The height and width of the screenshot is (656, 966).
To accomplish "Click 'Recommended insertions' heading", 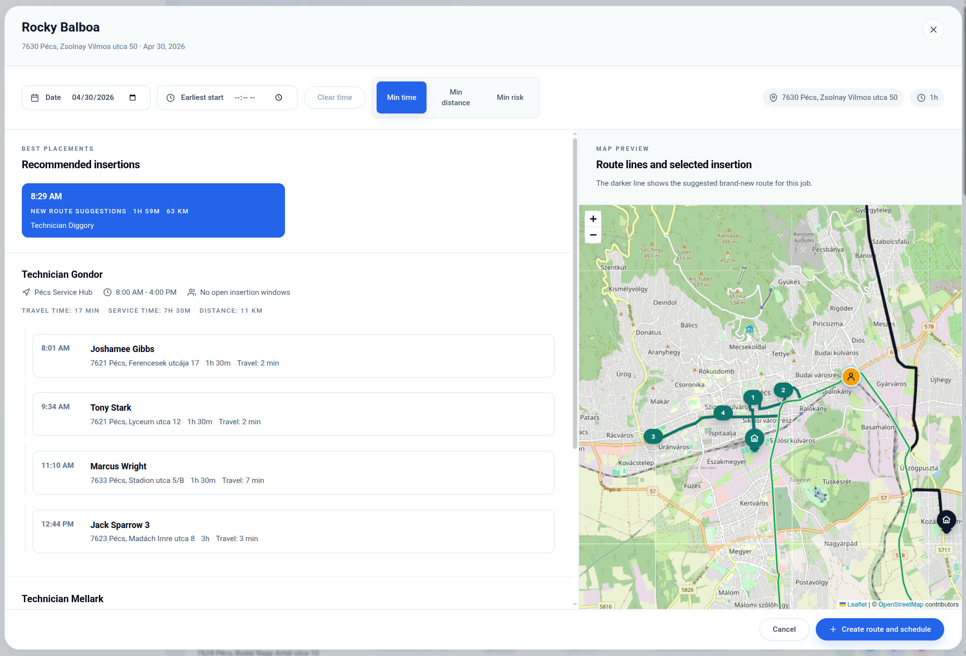I will point(80,165).
